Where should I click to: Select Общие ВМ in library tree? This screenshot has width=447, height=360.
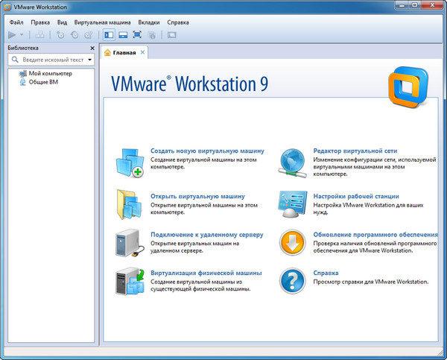pyautogui.click(x=43, y=82)
